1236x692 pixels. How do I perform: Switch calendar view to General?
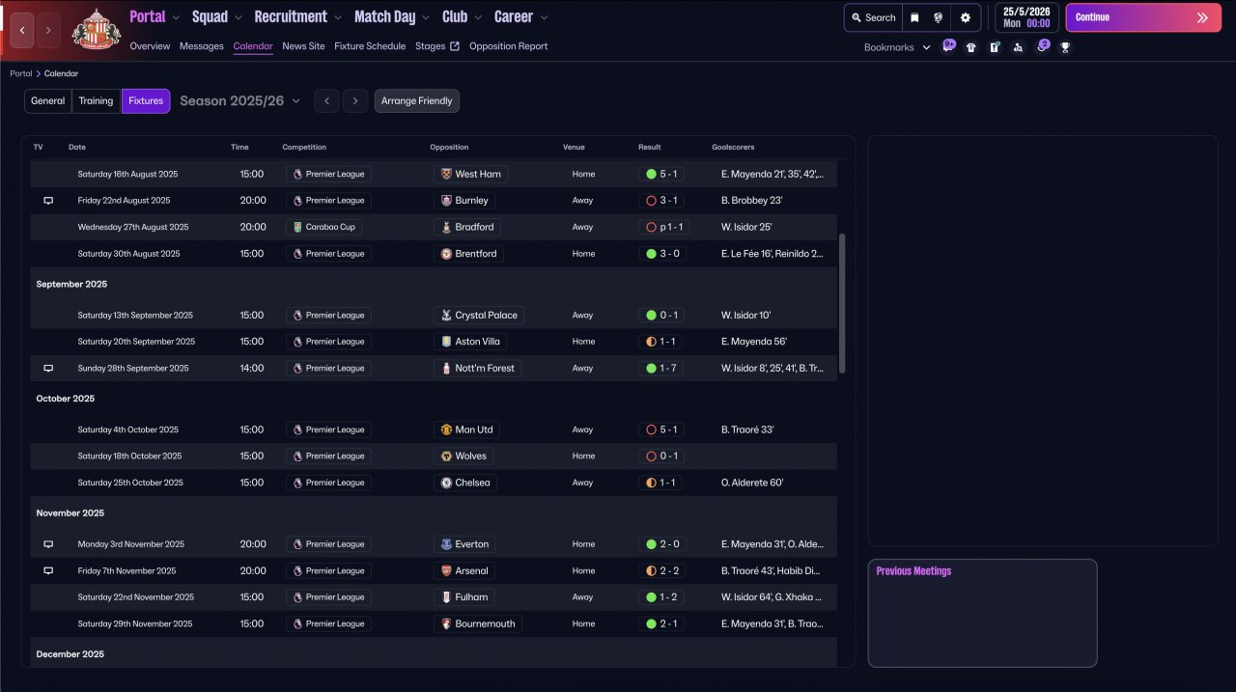point(48,101)
